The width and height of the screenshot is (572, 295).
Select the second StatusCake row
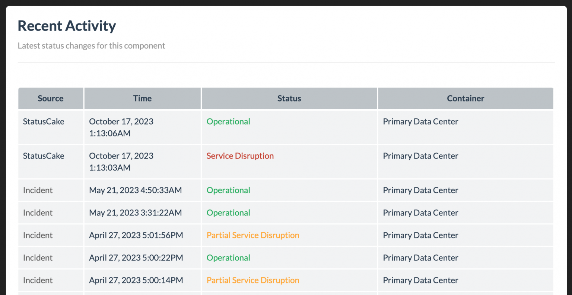click(44, 156)
